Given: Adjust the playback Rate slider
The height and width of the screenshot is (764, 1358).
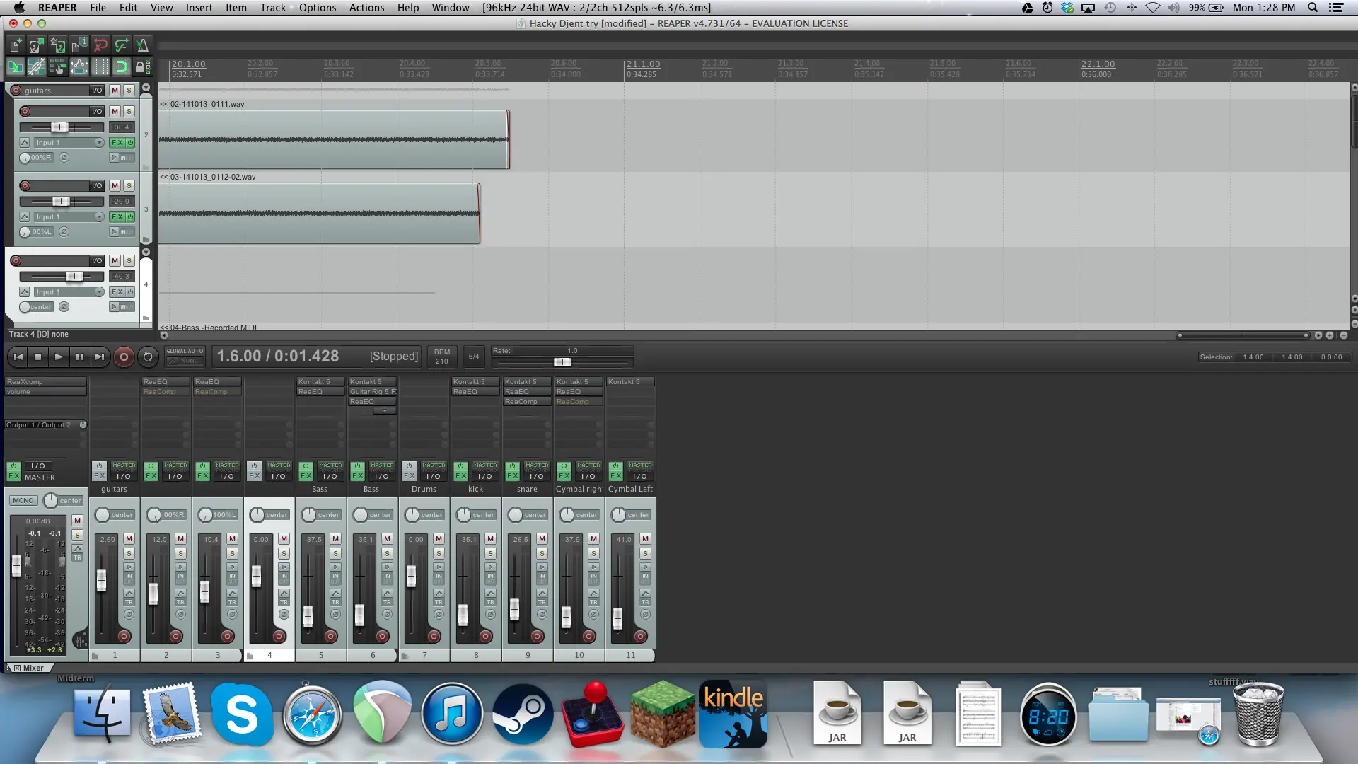Looking at the screenshot, I should (x=562, y=362).
